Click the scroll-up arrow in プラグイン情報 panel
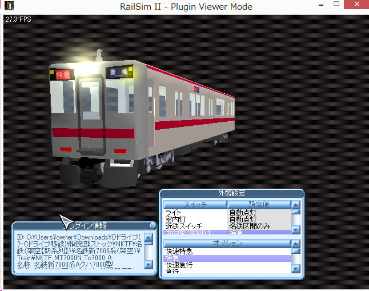The image size is (369, 291). click(149, 237)
